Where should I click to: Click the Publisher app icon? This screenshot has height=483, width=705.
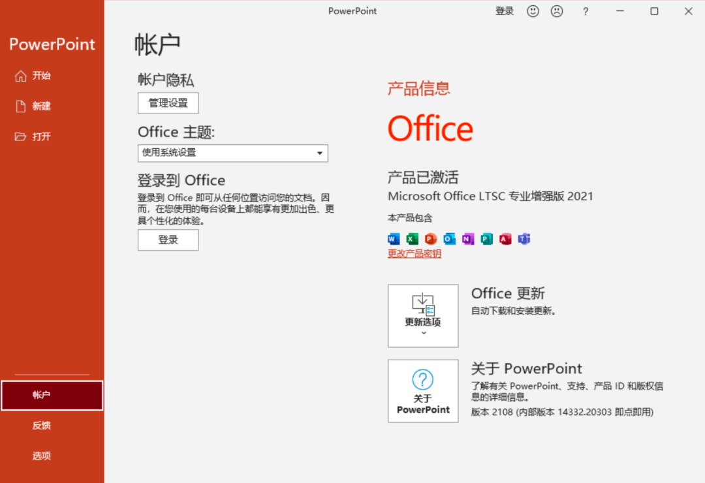[486, 239]
